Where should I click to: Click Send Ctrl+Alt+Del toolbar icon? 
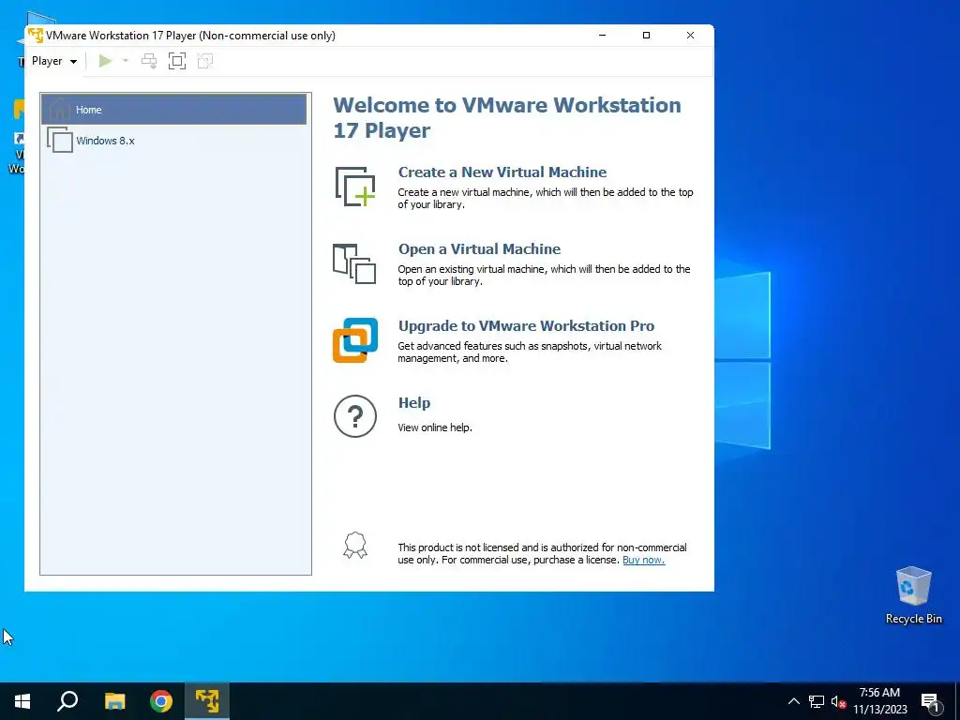click(x=149, y=61)
